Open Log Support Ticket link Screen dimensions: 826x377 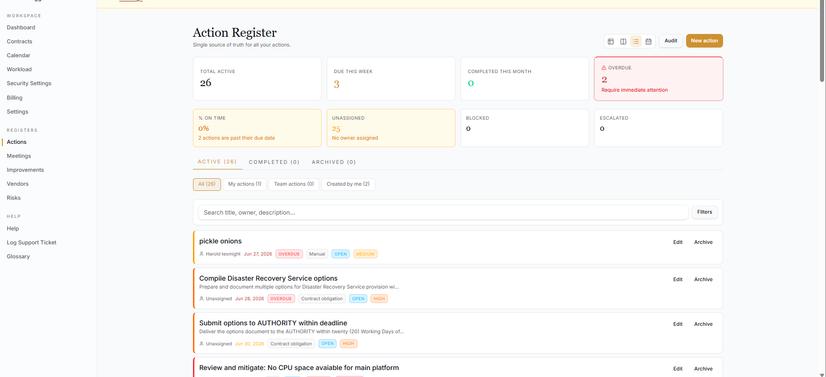(x=31, y=242)
